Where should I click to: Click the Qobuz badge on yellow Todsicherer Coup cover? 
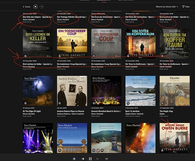(x=60, y=56)
